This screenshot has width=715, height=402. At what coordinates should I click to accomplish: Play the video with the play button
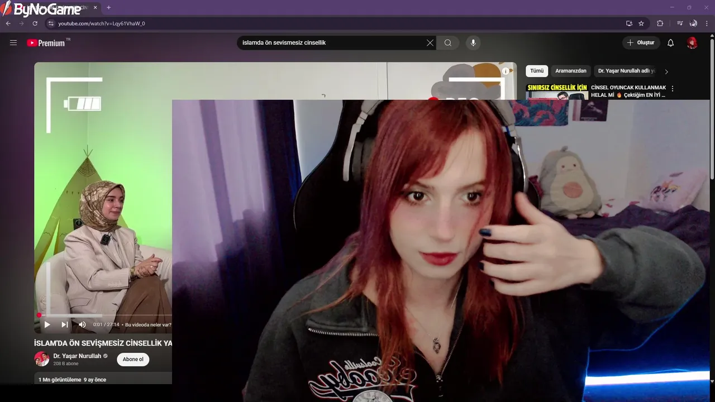point(47,324)
